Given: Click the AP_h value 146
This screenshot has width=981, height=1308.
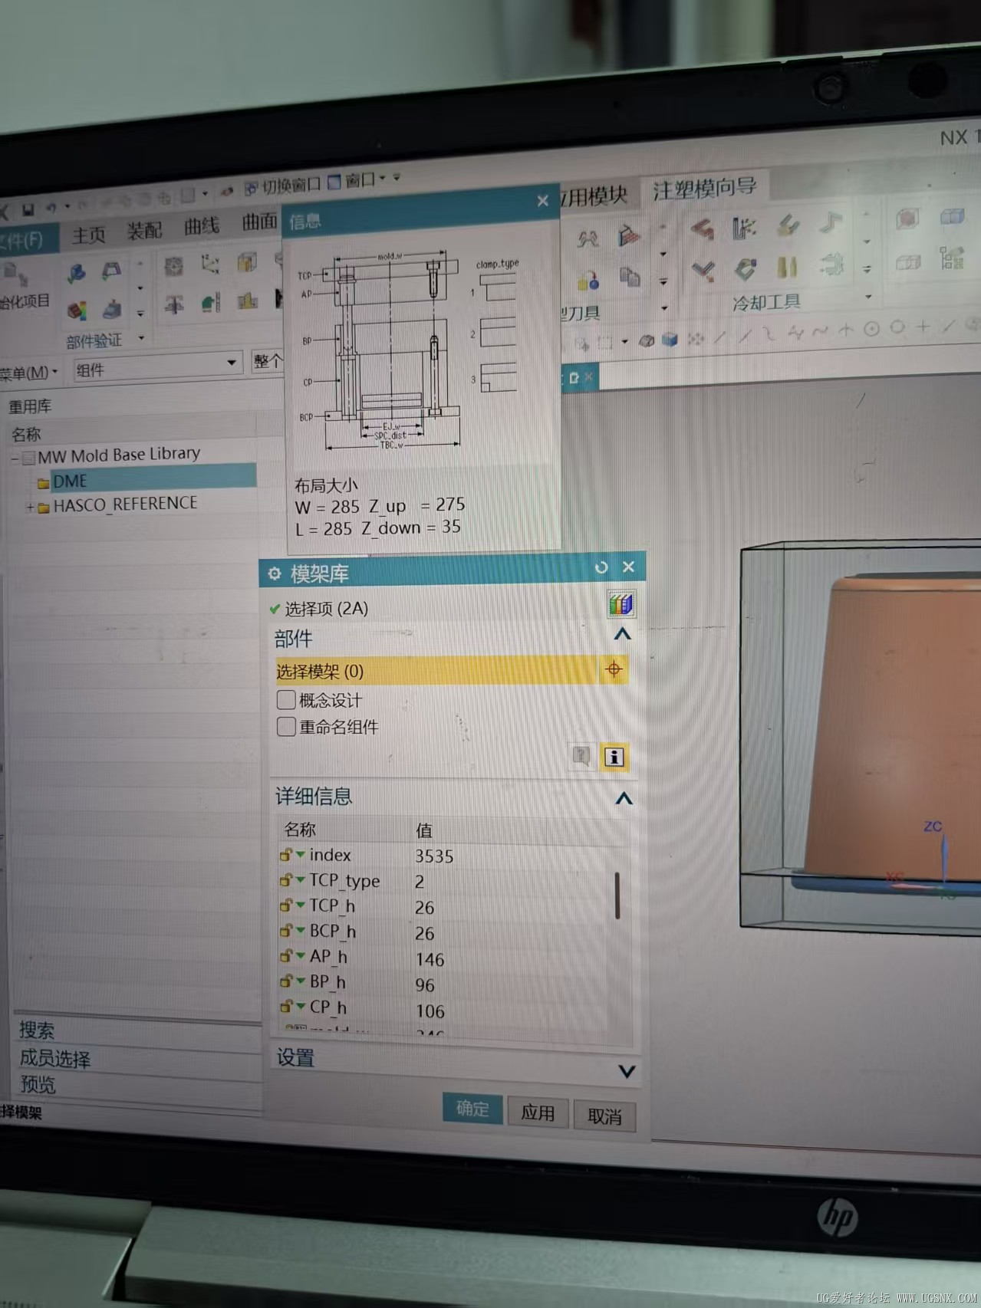Looking at the screenshot, I should coord(430,959).
